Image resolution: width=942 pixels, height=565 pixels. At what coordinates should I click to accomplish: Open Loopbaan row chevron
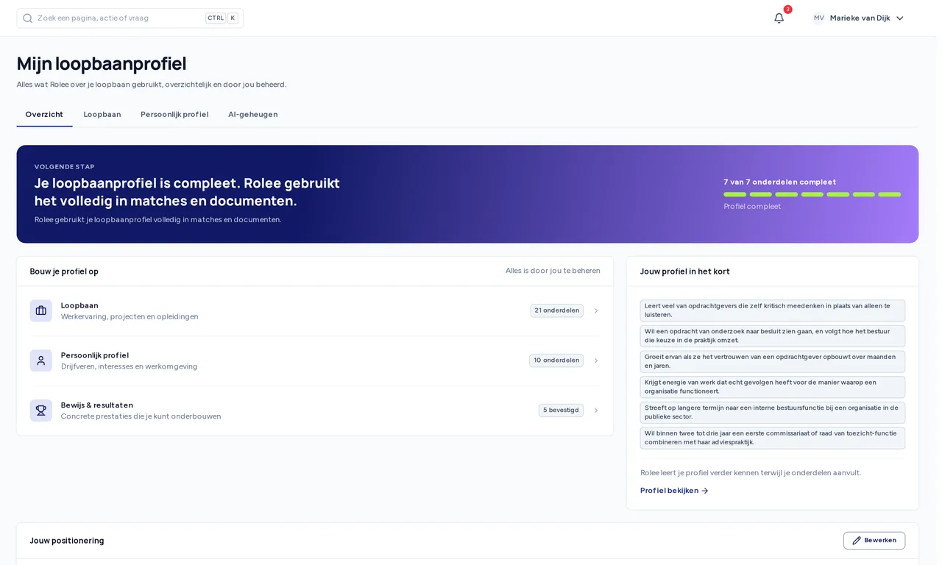click(x=596, y=310)
